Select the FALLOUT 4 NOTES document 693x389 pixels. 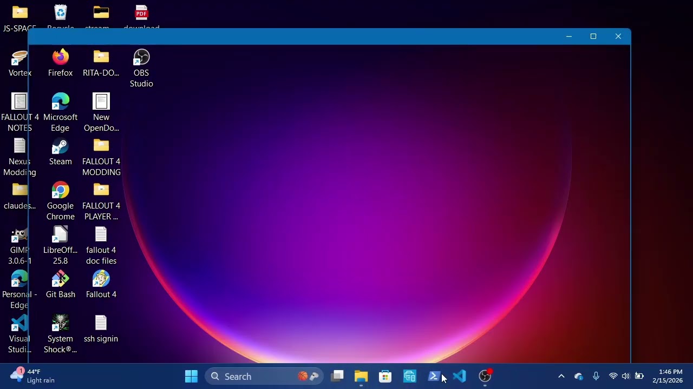tap(19, 112)
